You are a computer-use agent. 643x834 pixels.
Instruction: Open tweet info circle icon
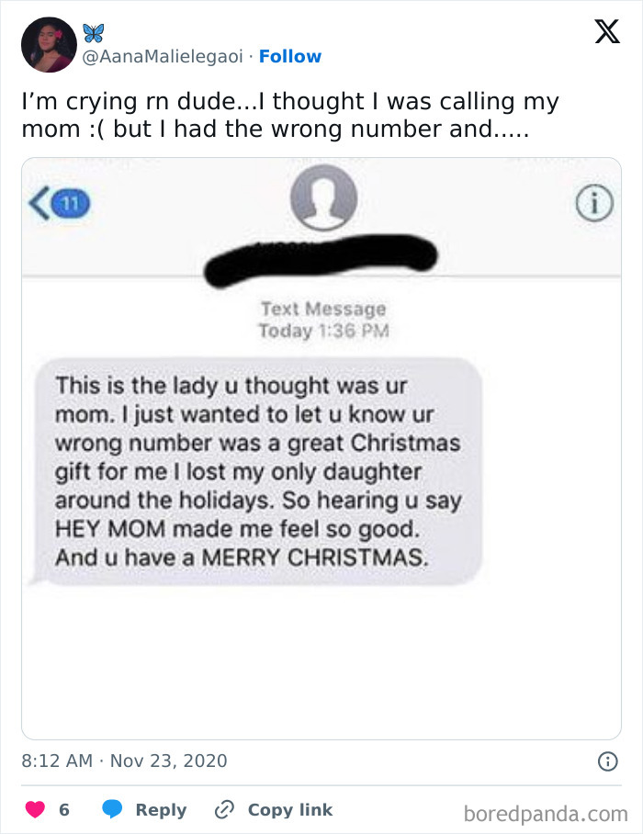[x=608, y=761]
